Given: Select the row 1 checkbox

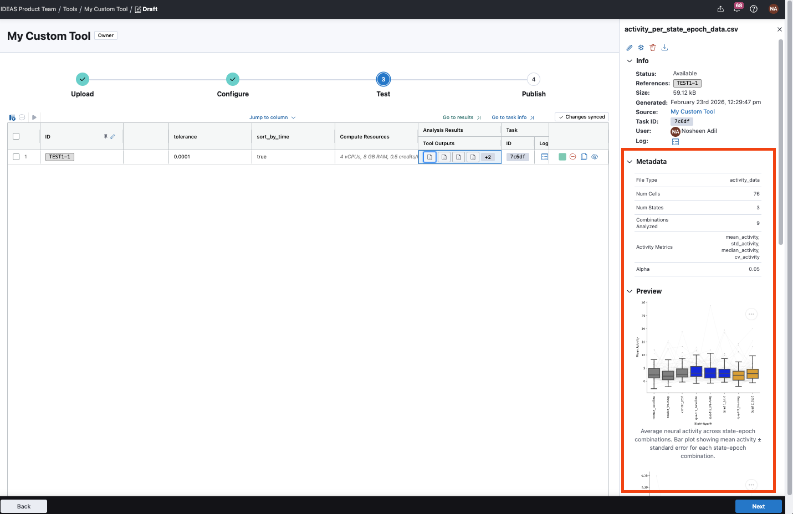Looking at the screenshot, I should click(16, 157).
